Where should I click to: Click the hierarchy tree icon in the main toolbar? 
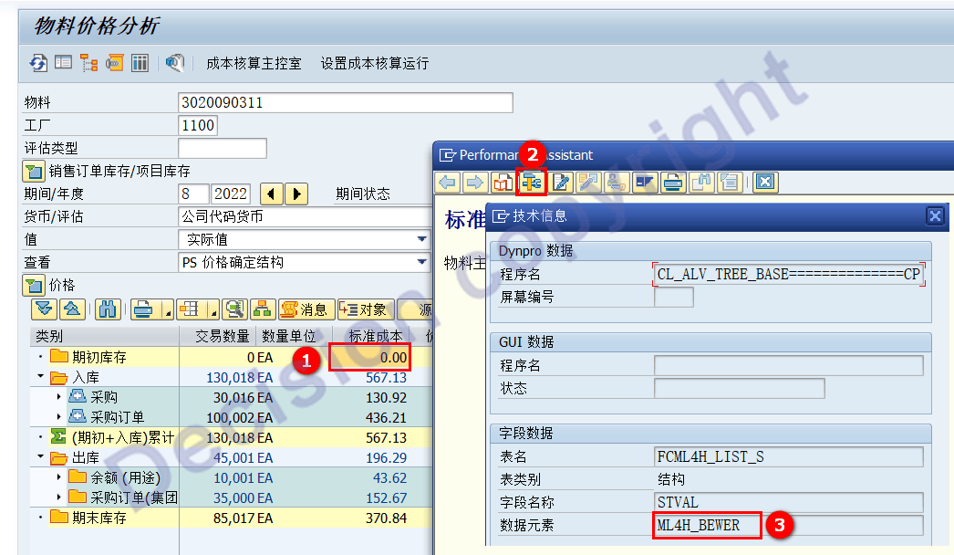click(x=88, y=63)
